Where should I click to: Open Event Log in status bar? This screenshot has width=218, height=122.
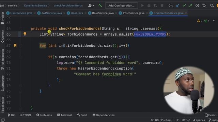click(x=211, y=115)
